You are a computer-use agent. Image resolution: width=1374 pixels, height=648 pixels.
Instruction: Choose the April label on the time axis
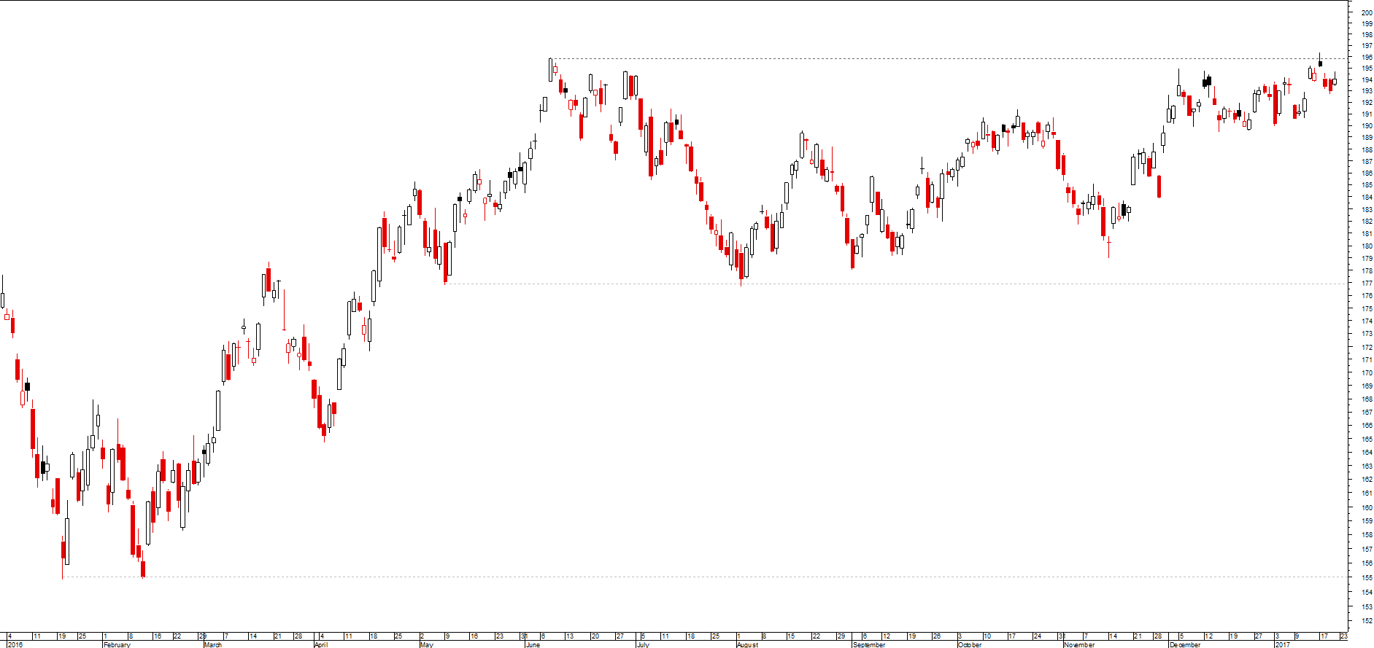321,644
